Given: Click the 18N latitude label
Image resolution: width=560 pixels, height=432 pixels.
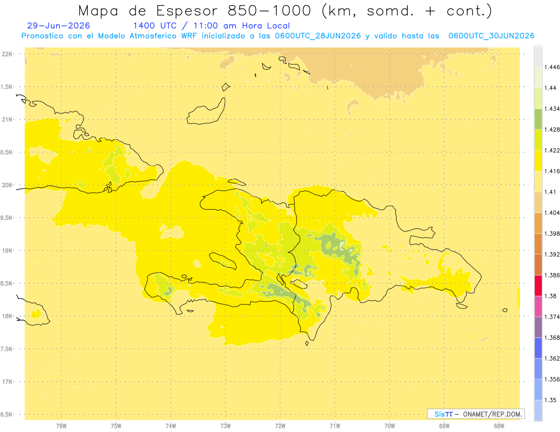Looking at the screenshot, I should [8, 316].
